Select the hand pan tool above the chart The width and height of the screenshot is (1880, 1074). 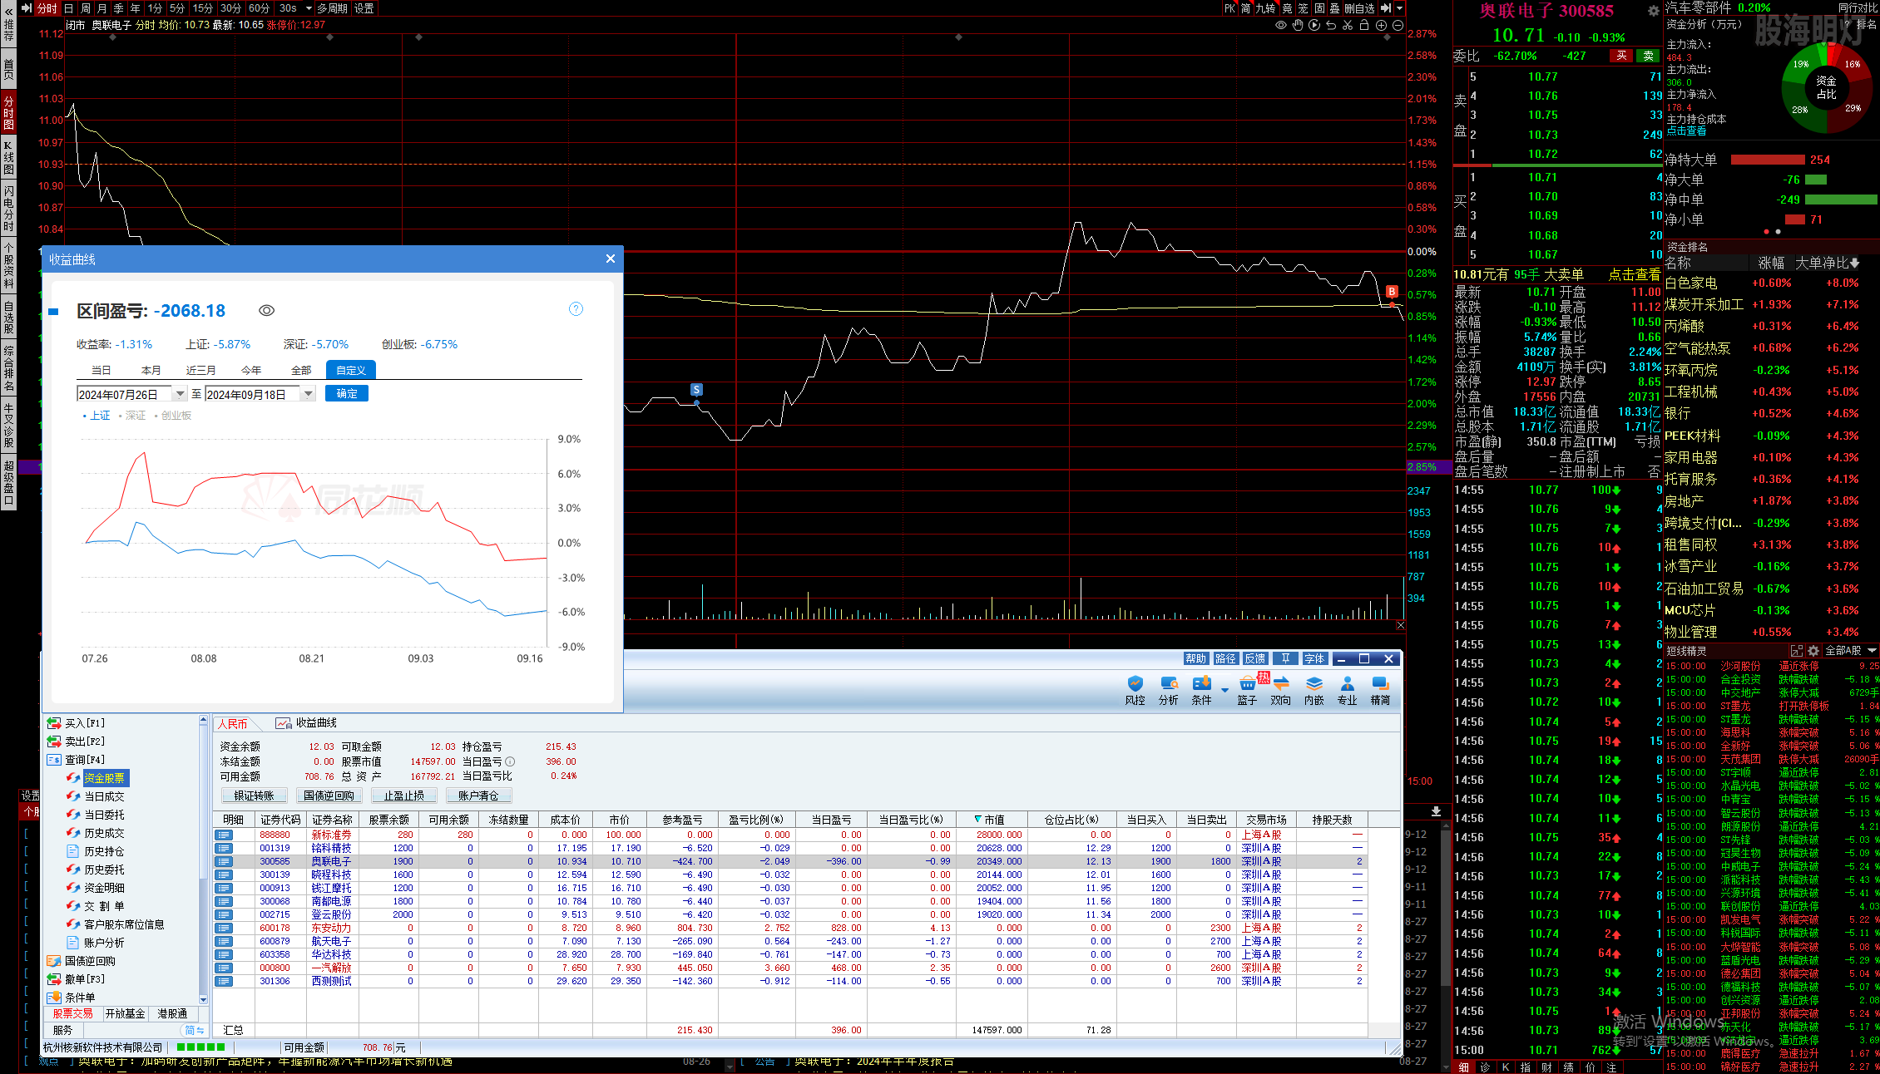(x=1298, y=25)
